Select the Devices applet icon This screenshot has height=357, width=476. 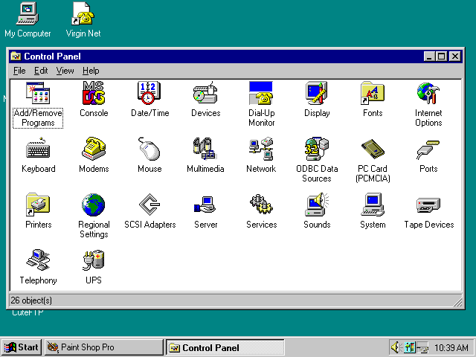coord(205,93)
